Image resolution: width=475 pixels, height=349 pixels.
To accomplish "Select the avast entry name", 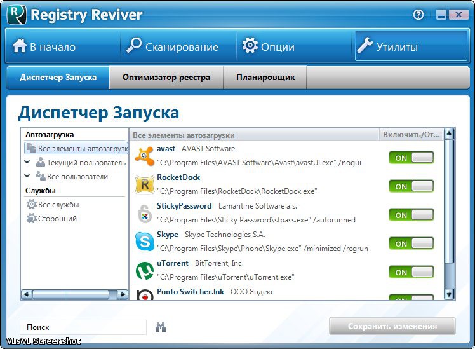I will [x=166, y=149].
